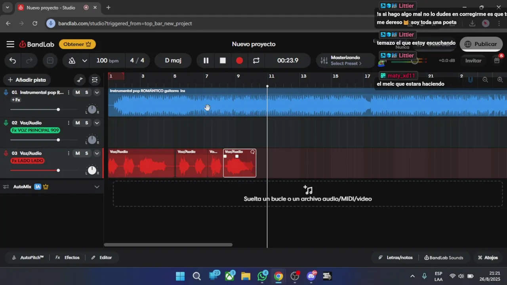Expand track 02 options chevron
The height and width of the screenshot is (285, 507).
97,123
